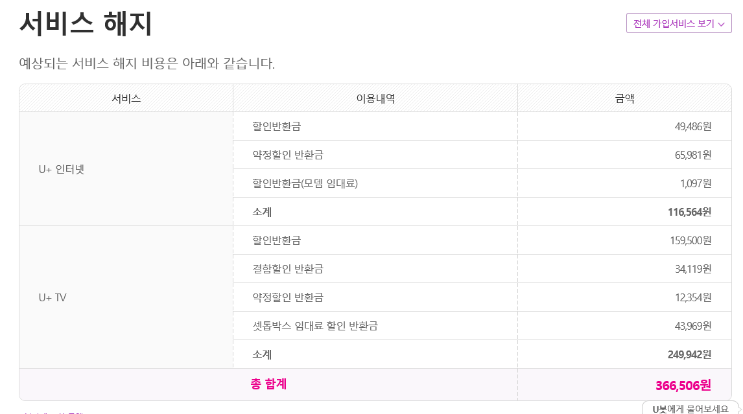Click the 서비스 column header
The width and height of the screenshot is (743, 414).
[126, 98]
